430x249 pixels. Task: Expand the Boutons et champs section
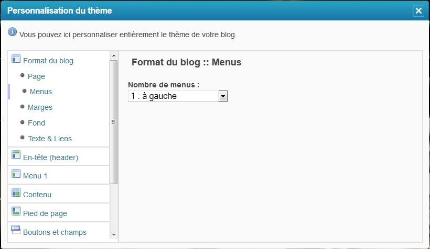click(x=55, y=232)
